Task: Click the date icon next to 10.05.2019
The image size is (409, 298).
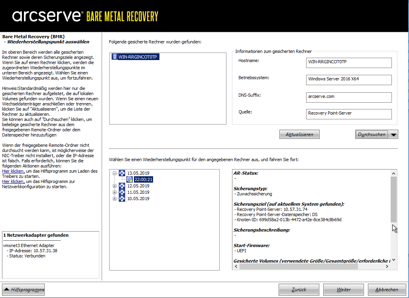Action: point(122,199)
